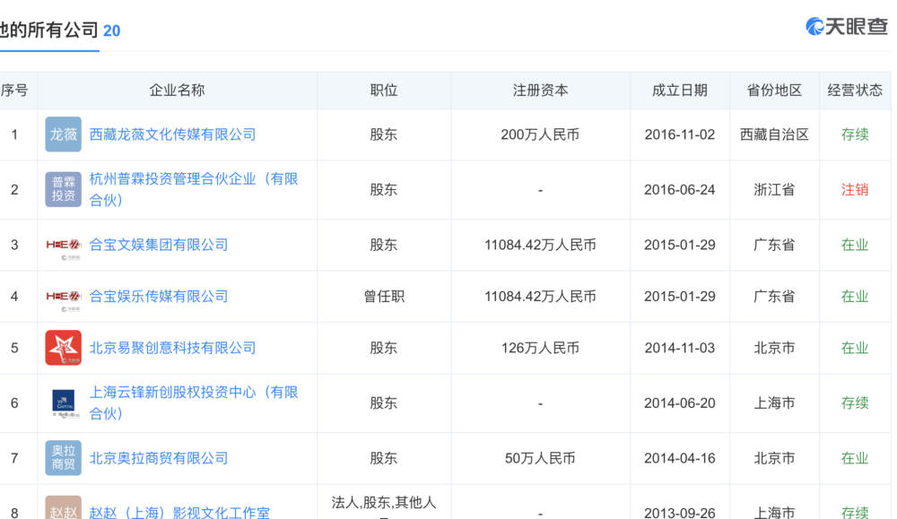
Task: Click the date 2014-04-16
Action: (x=680, y=458)
